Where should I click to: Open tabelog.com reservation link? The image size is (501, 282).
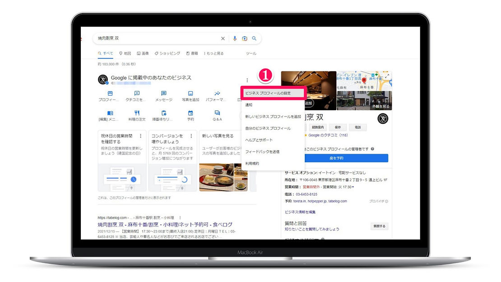click(338, 202)
